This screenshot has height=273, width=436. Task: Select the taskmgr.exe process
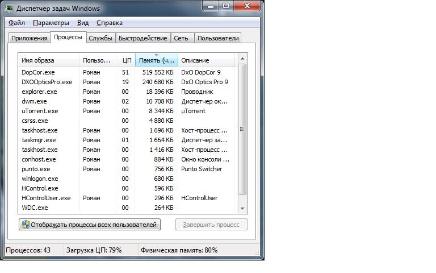(128, 140)
